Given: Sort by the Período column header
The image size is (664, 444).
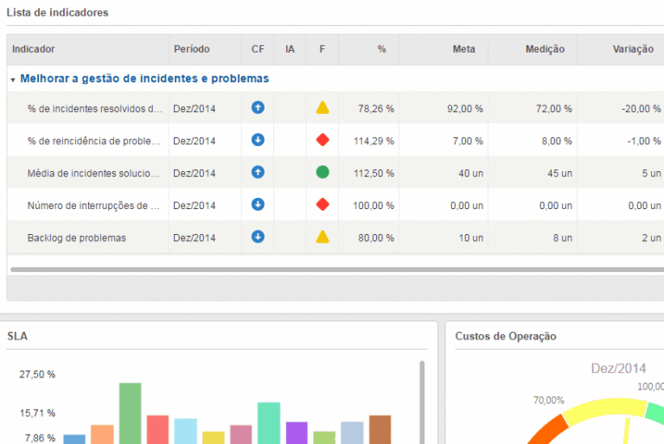Looking at the screenshot, I should click(x=191, y=49).
